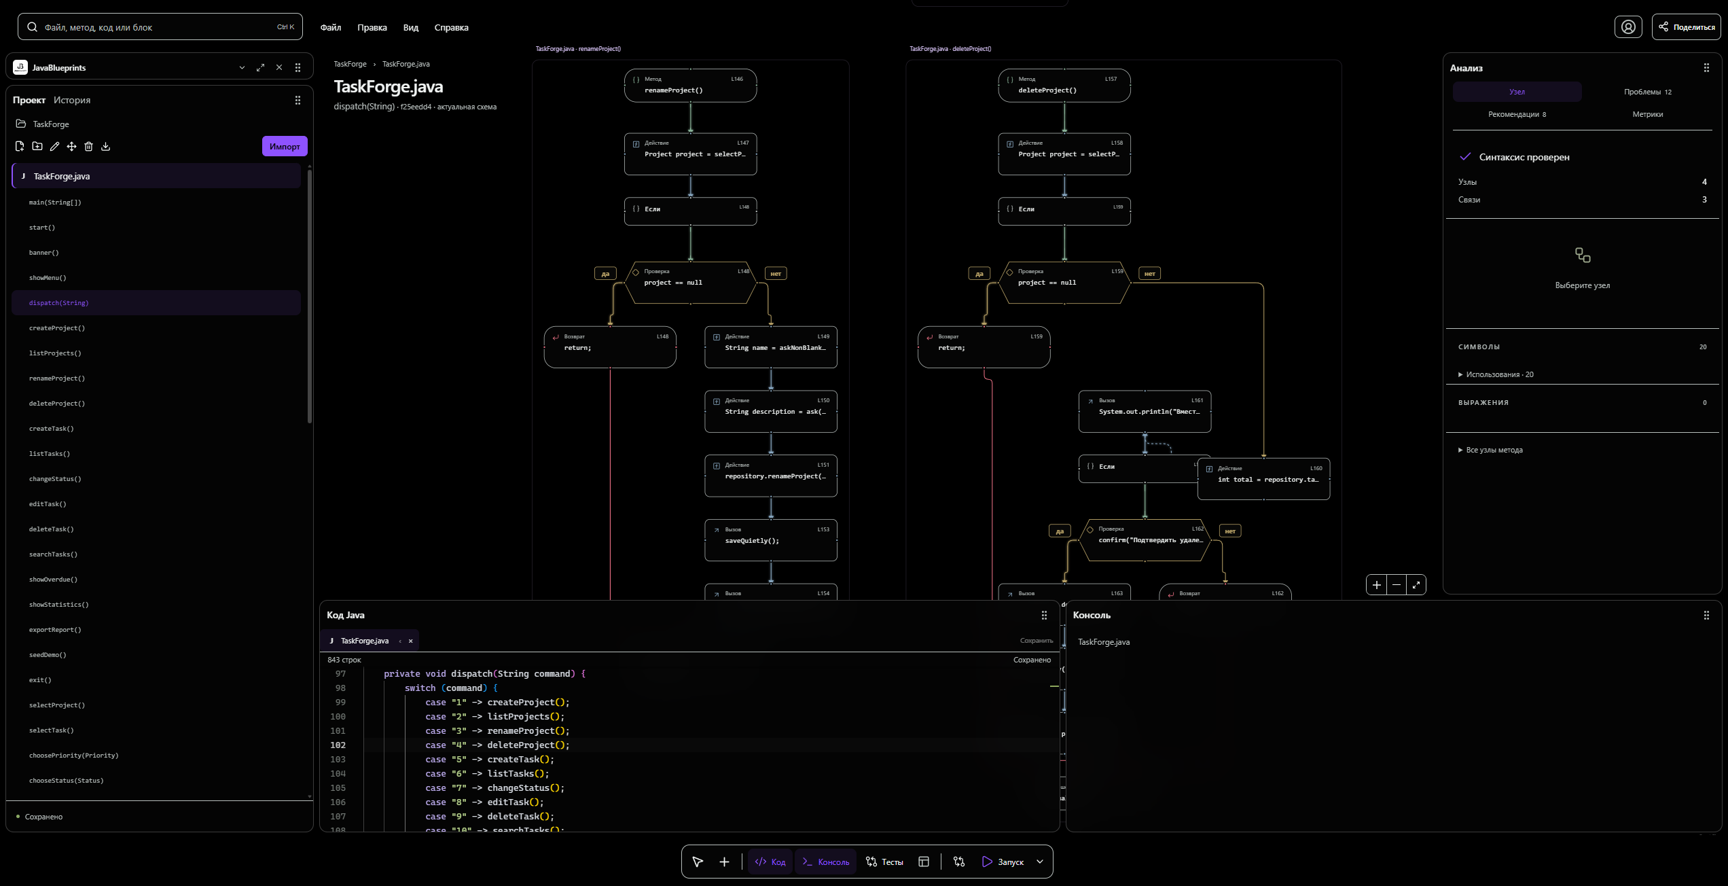1728x886 pixels.
Task: Switch to the Проблемы tab in Анализ
Action: [x=1648, y=92]
